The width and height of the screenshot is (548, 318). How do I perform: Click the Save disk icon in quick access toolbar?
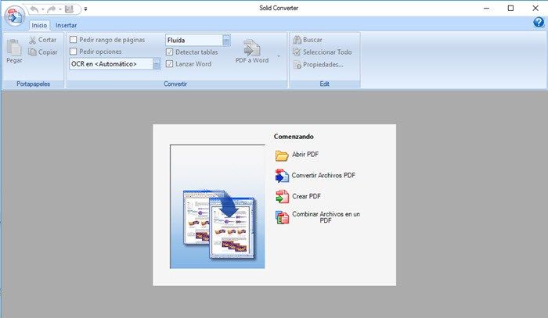pos(69,9)
